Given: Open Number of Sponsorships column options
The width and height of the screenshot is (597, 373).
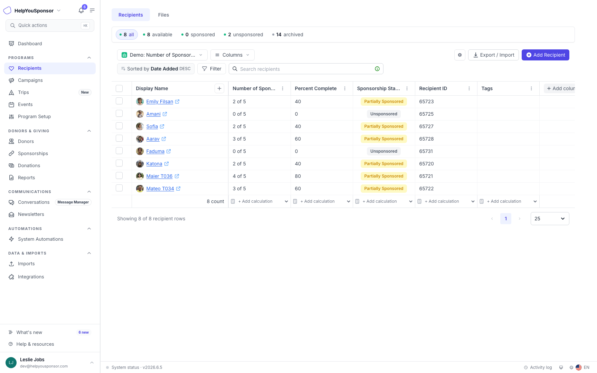Looking at the screenshot, I should [283, 88].
